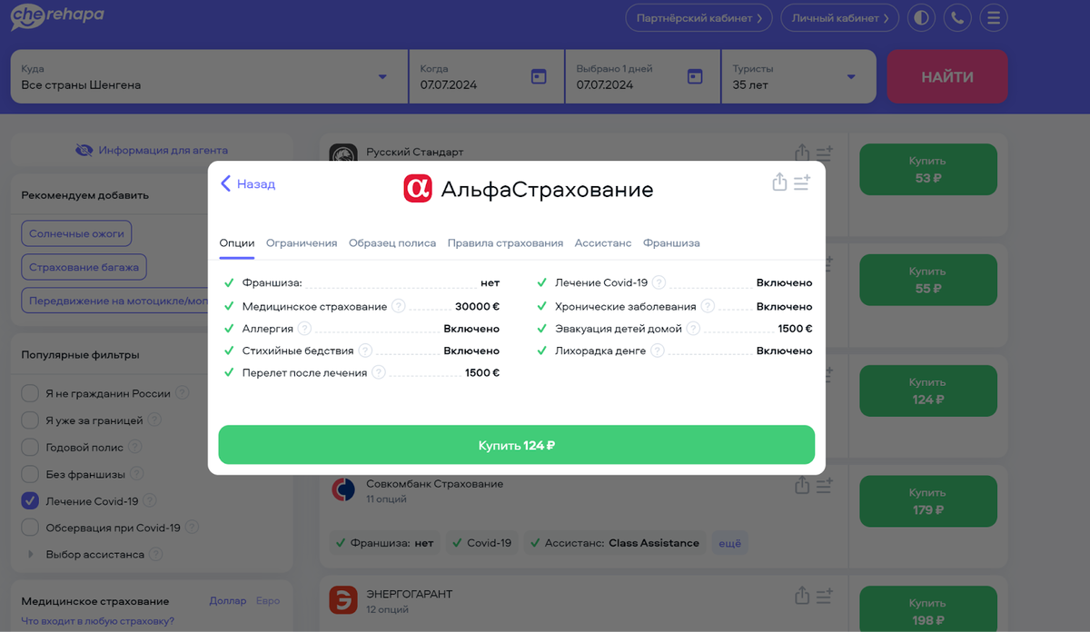
Task: Add Страхование багажа option
Action: click(84, 267)
